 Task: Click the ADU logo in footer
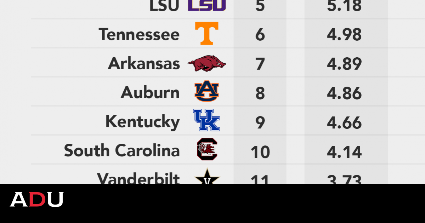[36, 200]
